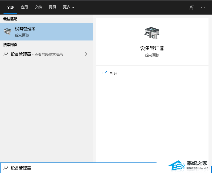Expand the web result chevron arrow

click(86, 54)
